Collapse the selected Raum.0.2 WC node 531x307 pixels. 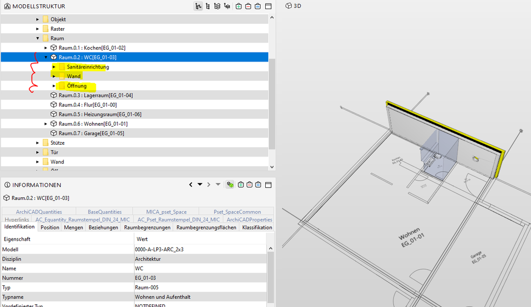coord(45,57)
